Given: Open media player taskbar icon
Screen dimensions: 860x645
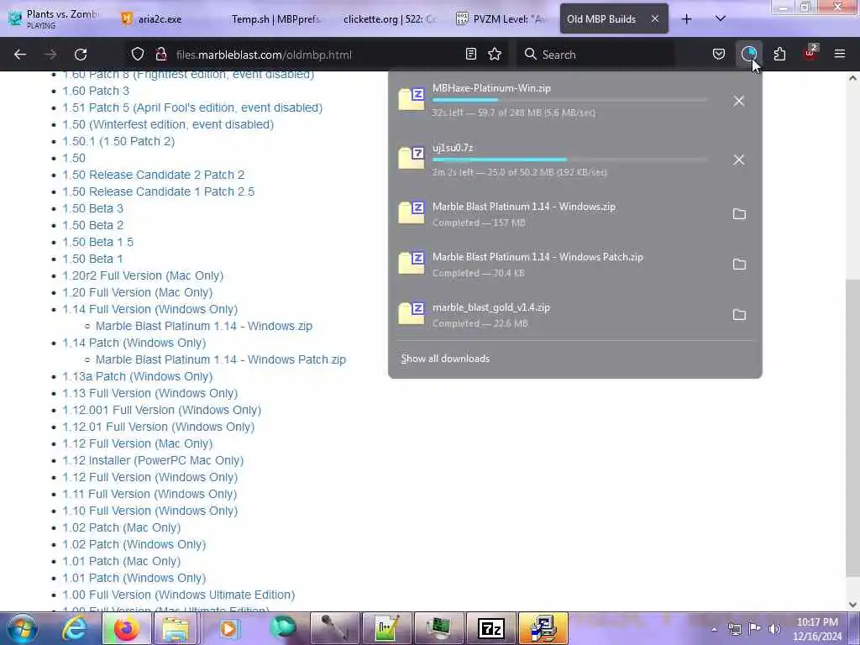Looking at the screenshot, I should (x=228, y=628).
